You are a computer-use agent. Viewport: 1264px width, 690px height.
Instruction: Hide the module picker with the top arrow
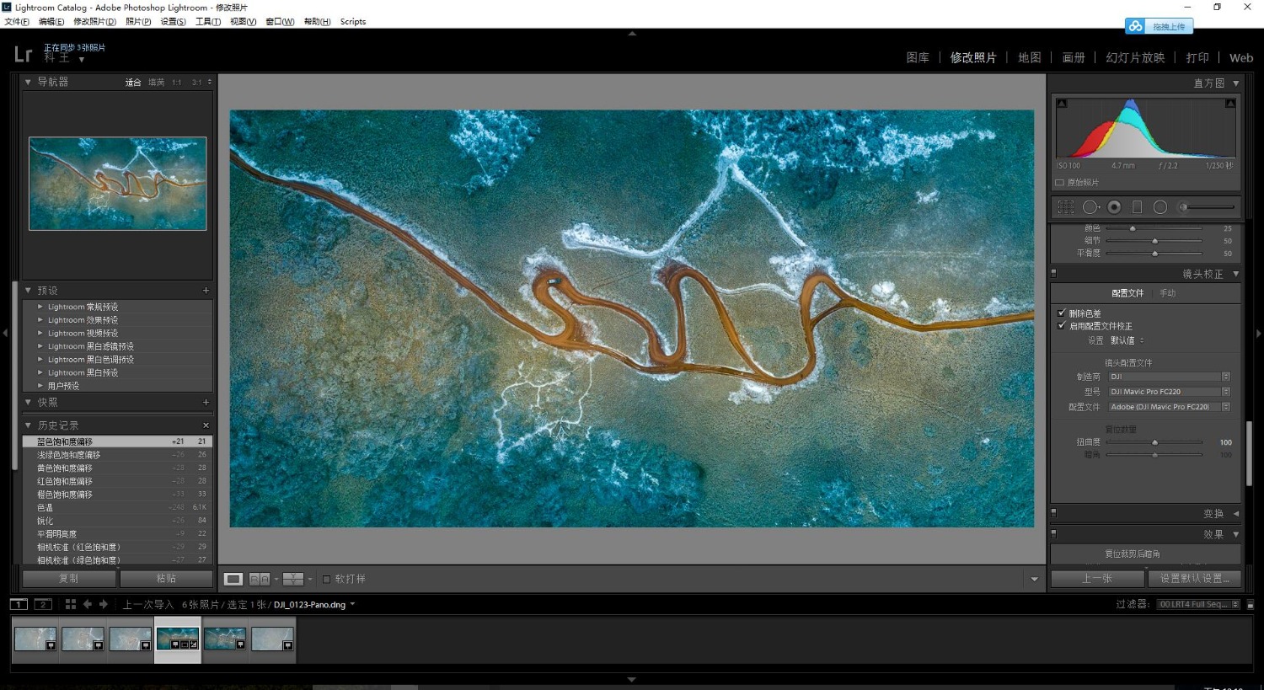(x=632, y=34)
